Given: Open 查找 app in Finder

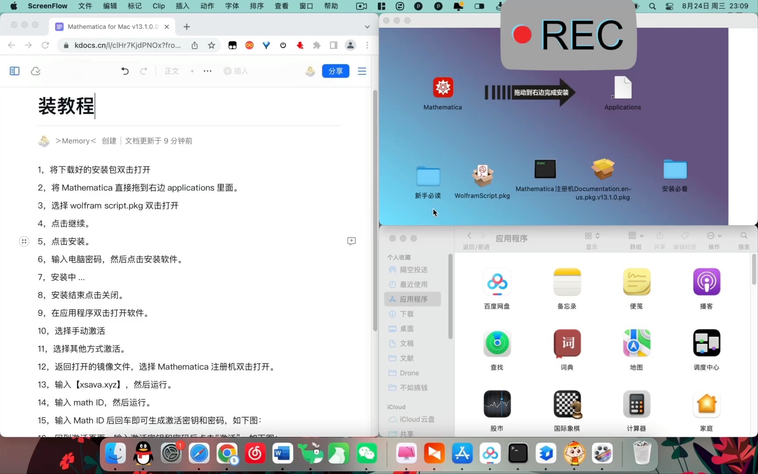Looking at the screenshot, I should (497, 343).
